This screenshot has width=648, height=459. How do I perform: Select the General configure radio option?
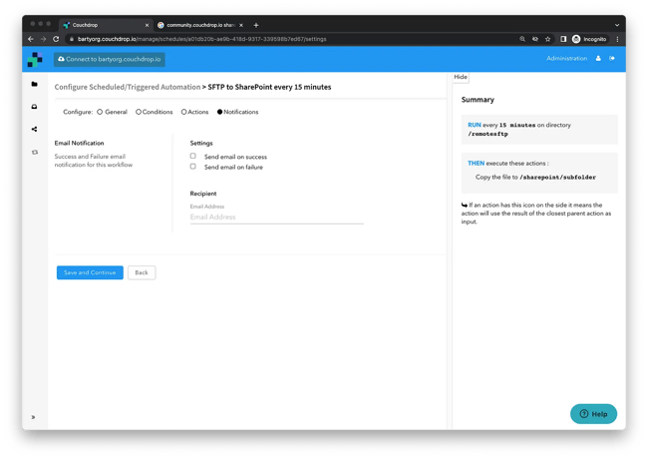tap(100, 112)
